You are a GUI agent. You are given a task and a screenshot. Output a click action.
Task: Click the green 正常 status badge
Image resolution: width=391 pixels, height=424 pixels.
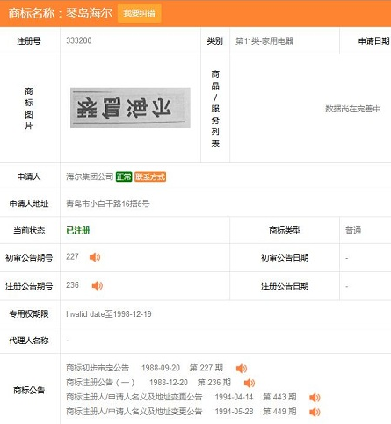[124, 176]
